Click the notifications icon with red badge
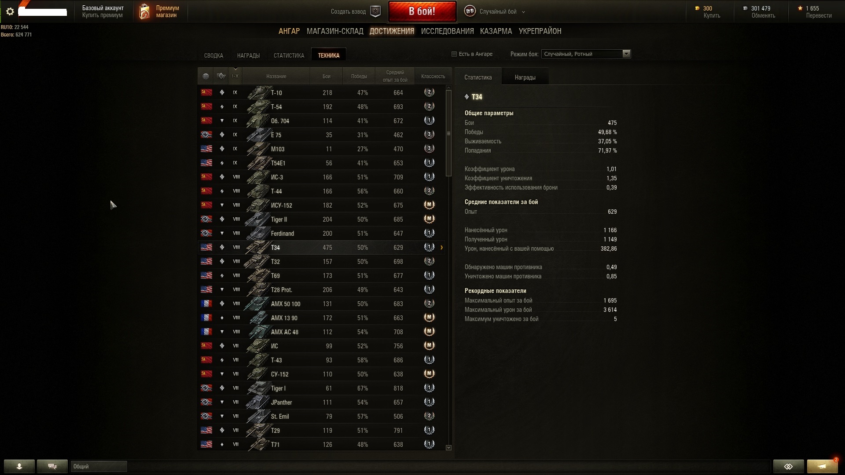The height and width of the screenshot is (475, 845). click(822, 466)
